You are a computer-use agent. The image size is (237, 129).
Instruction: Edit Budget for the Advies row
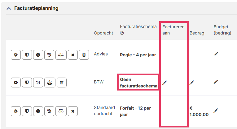[x=216, y=54]
